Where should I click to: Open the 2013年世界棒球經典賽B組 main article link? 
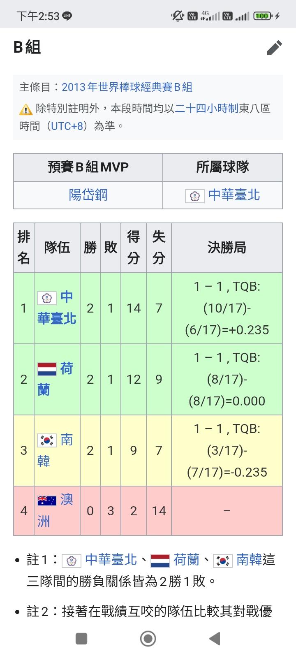127,87
